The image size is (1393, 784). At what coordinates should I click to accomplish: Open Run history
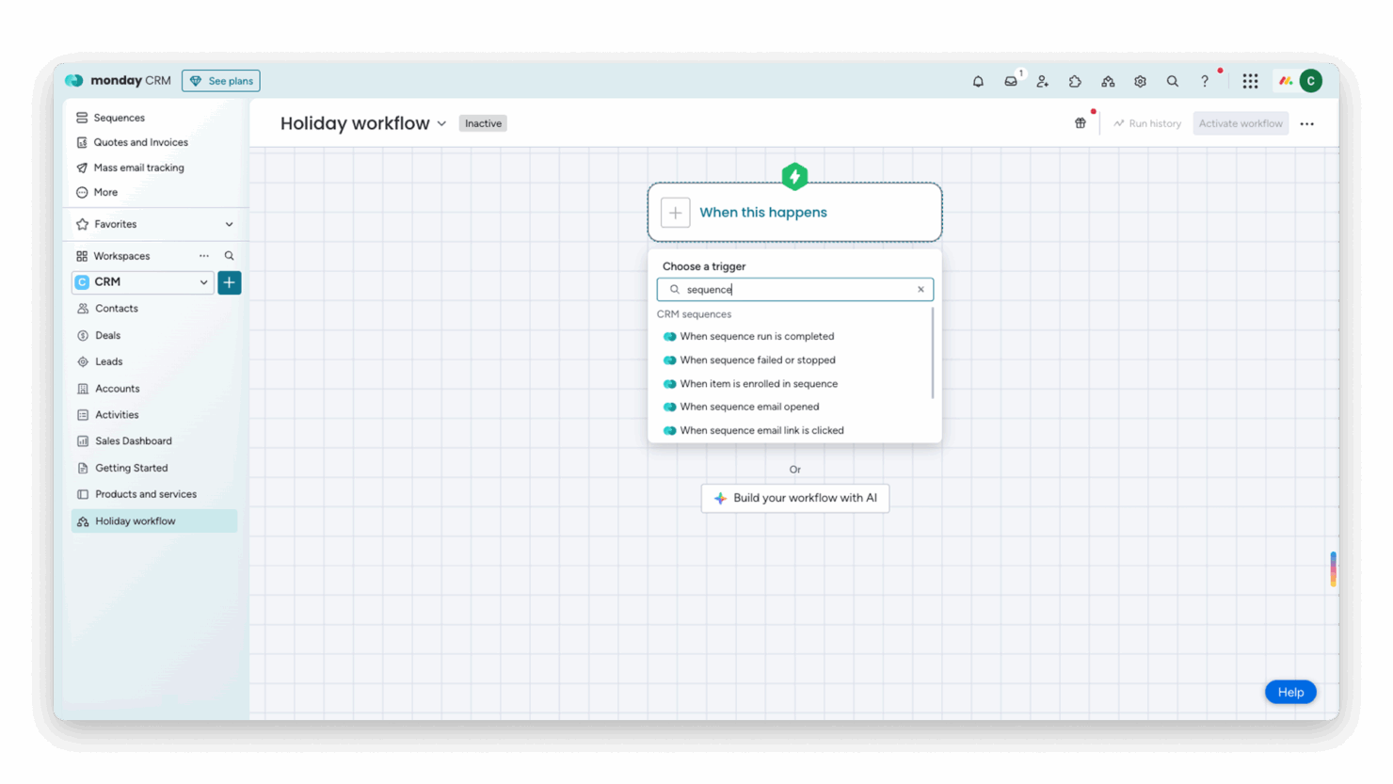click(1147, 123)
